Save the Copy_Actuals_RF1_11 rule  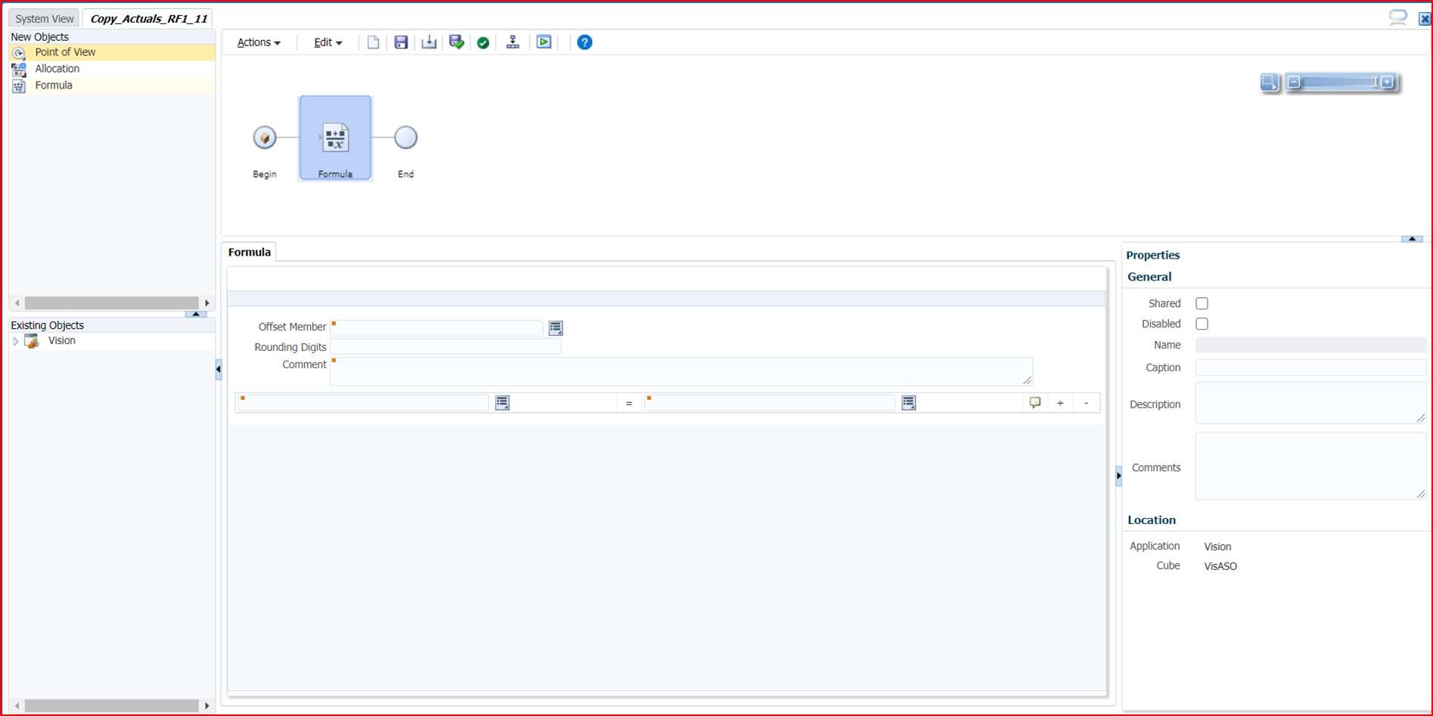coord(401,42)
